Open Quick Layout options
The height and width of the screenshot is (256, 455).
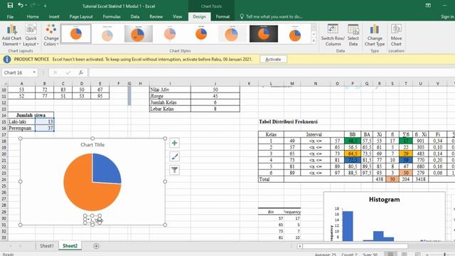31,35
